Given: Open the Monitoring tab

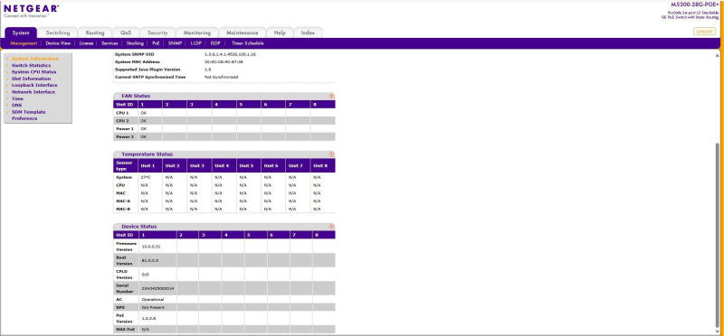Looking at the screenshot, I should 196,33.
